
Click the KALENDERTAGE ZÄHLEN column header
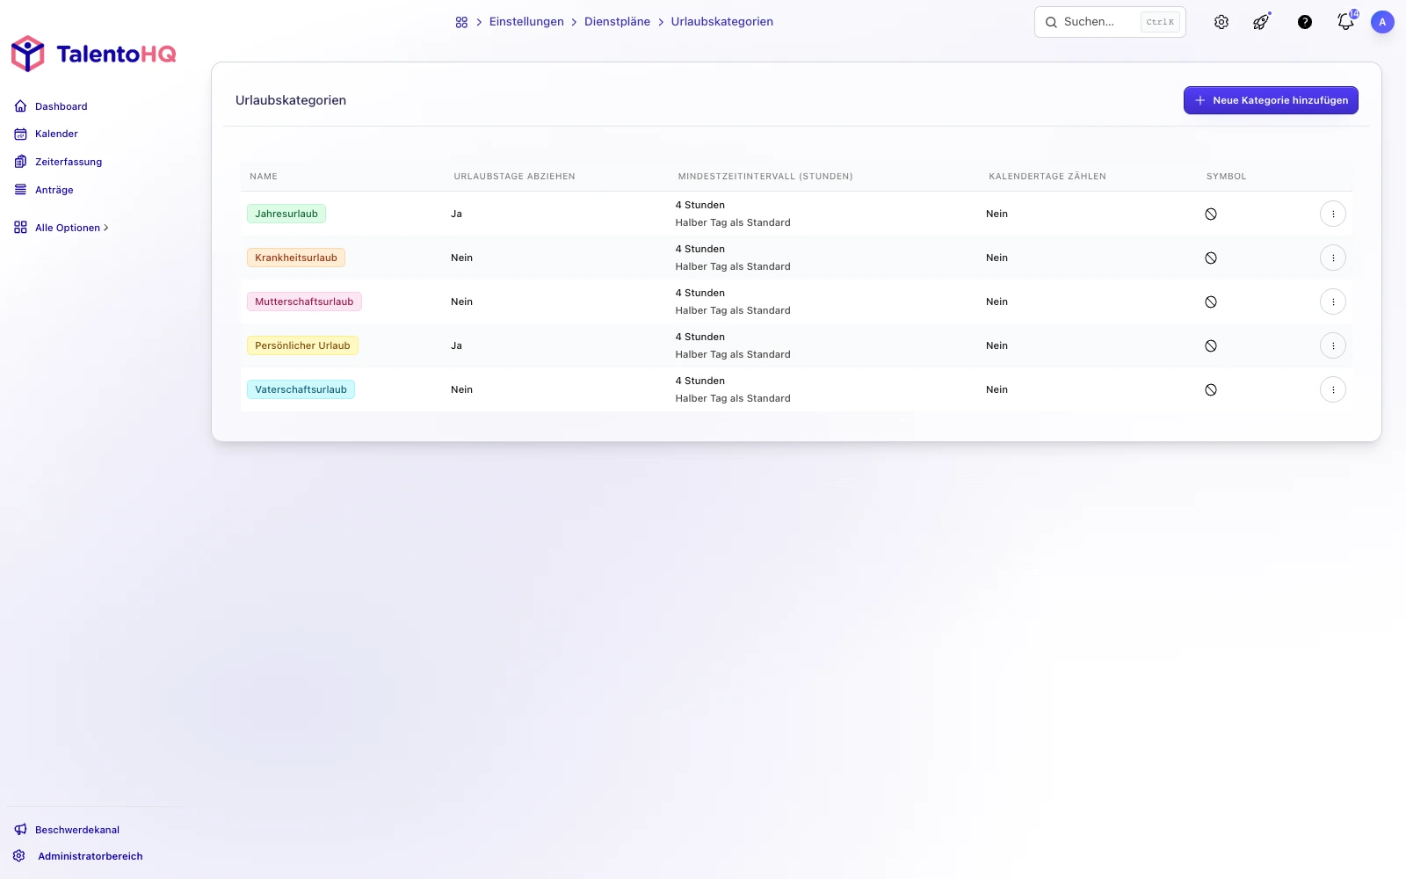[x=1047, y=177]
